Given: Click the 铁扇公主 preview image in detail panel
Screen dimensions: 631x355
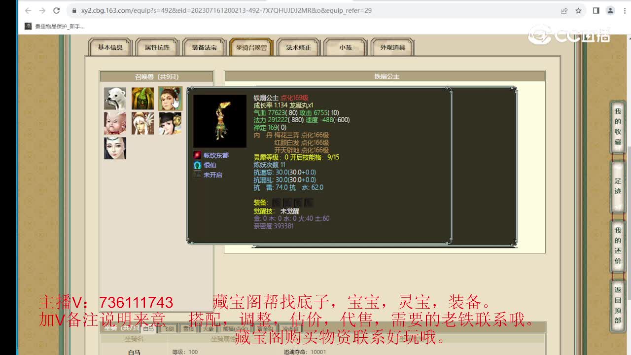Looking at the screenshot, I should click(219, 121).
